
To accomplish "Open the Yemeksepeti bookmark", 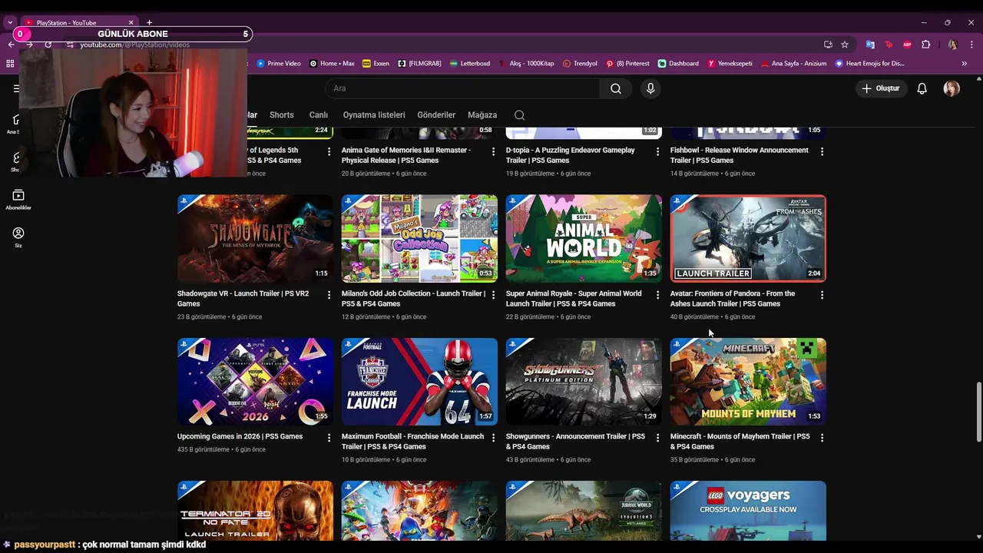I will pos(730,64).
